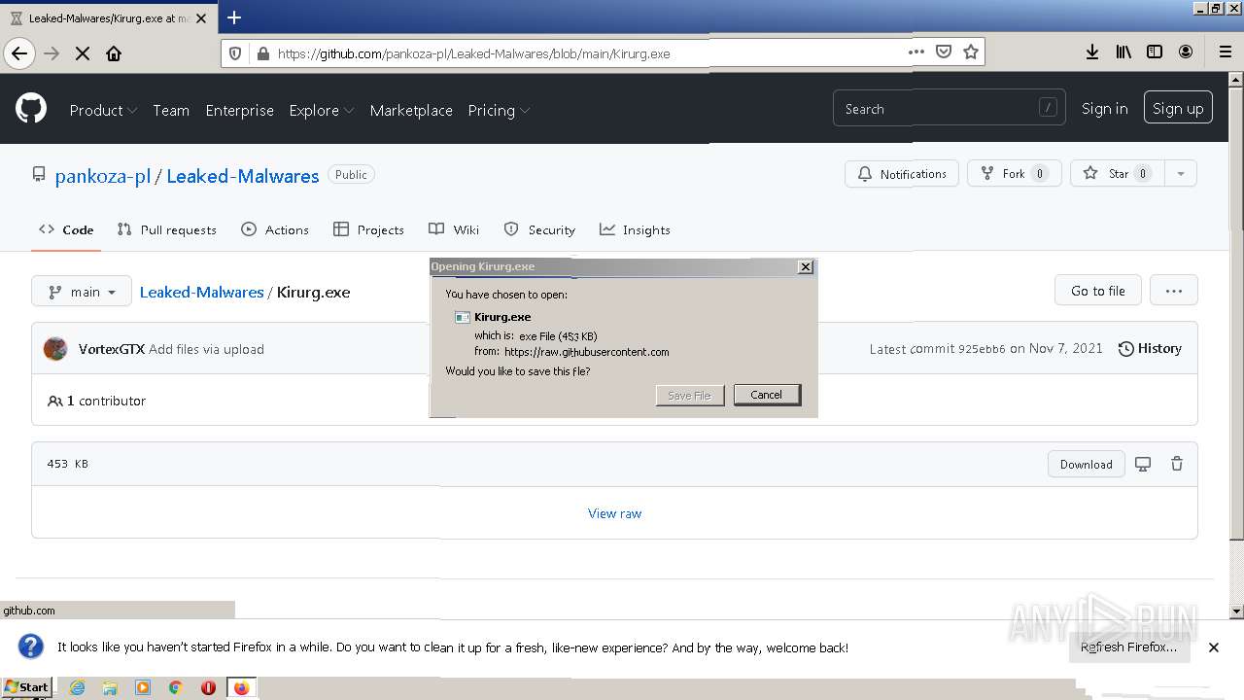Open the Security tab
This screenshot has height=700, width=1244.
pos(539,229)
